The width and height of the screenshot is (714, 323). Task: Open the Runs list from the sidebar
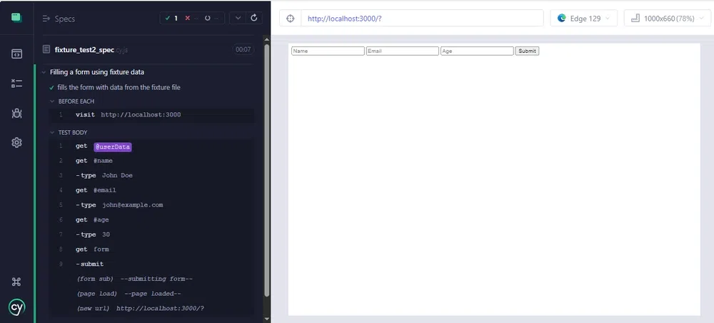coord(17,84)
